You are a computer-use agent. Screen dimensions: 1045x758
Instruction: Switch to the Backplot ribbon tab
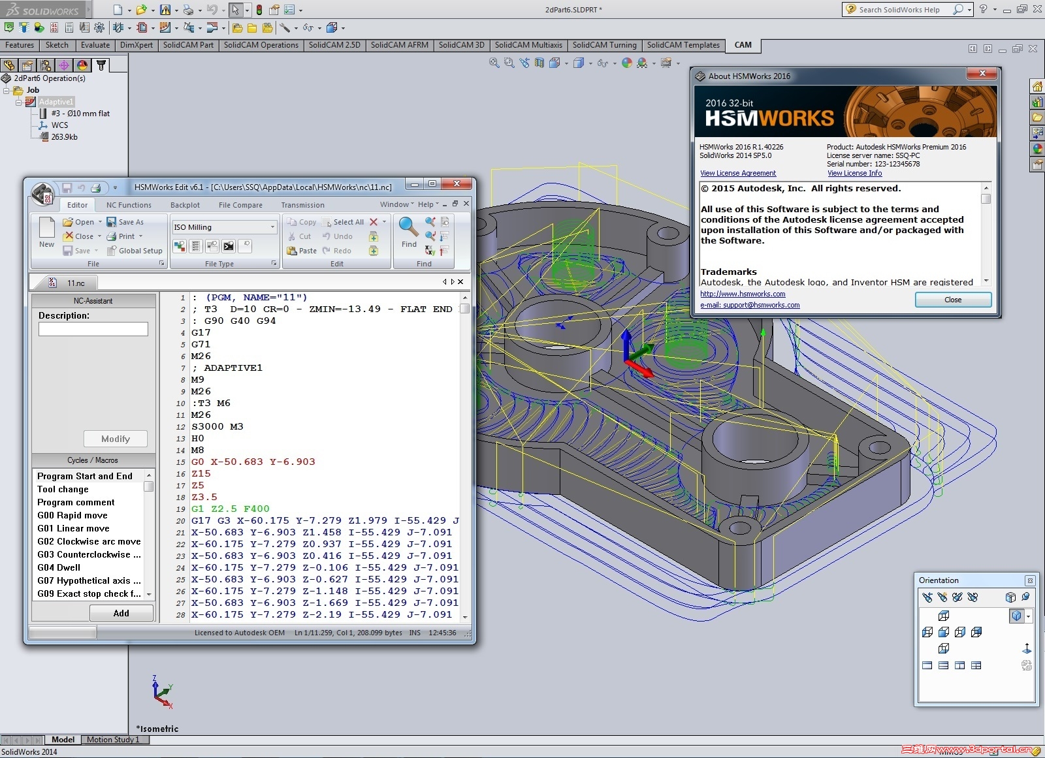point(185,205)
